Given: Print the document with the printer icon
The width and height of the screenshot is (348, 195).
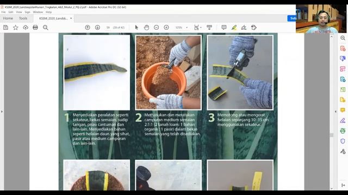Looking at the screenshot, I should click(35, 28).
